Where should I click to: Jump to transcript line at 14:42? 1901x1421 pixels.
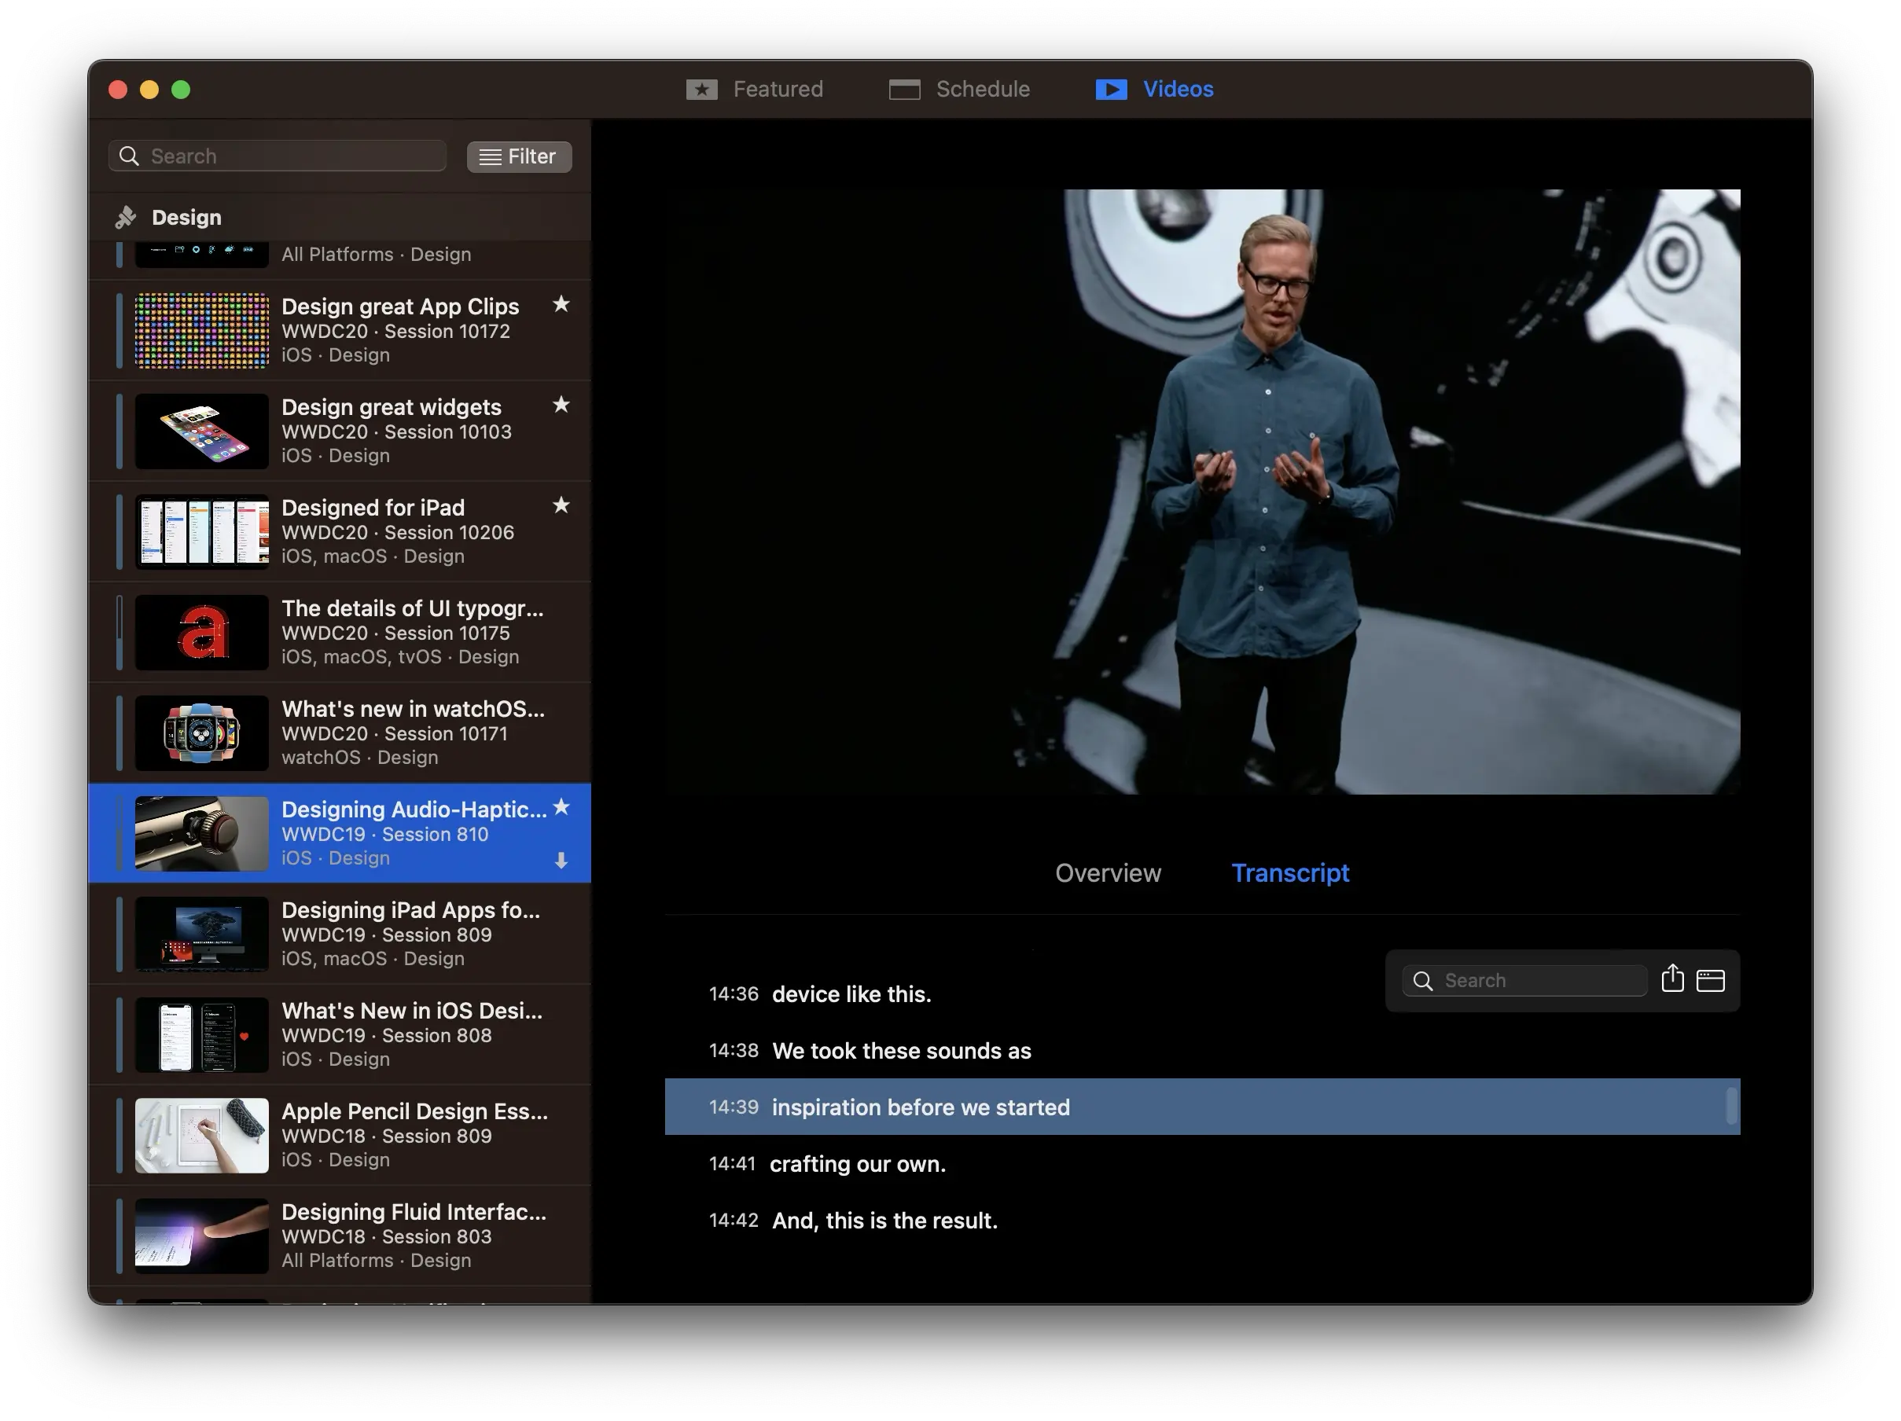(x=884, y=1220)
